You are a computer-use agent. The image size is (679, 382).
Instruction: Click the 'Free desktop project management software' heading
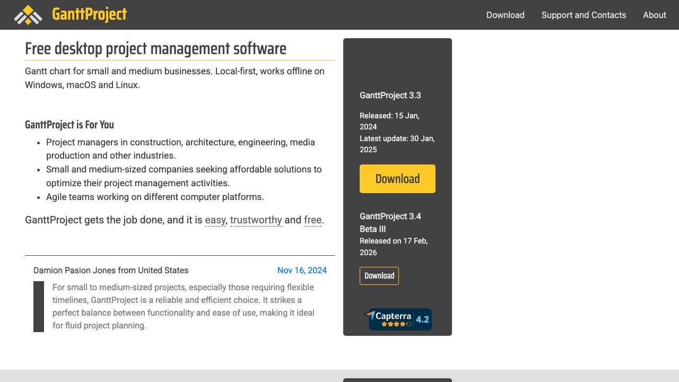[155, 48]
